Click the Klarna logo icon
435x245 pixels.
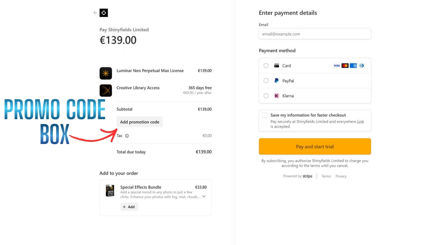pyautogui.click(x=276, y=96)
